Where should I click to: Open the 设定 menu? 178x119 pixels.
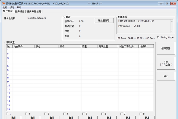coord(12,7)
